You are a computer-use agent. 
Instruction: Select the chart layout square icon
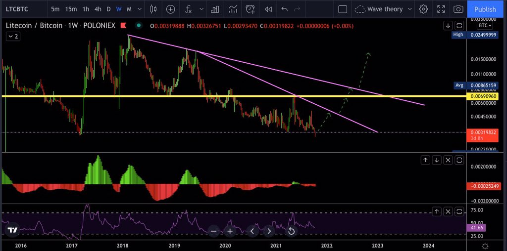(x=343, y=9)
